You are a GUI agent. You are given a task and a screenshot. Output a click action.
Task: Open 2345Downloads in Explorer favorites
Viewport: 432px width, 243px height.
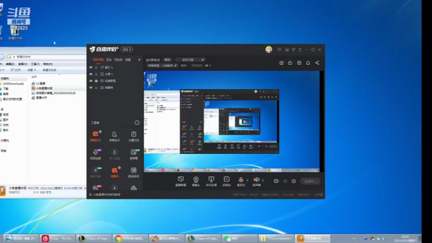point(12,84)
